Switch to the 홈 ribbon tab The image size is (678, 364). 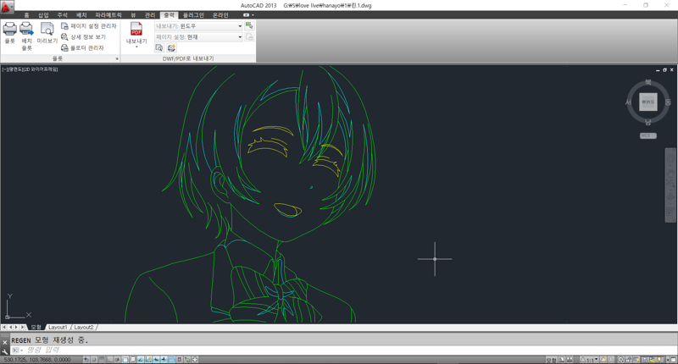point(26,15)
